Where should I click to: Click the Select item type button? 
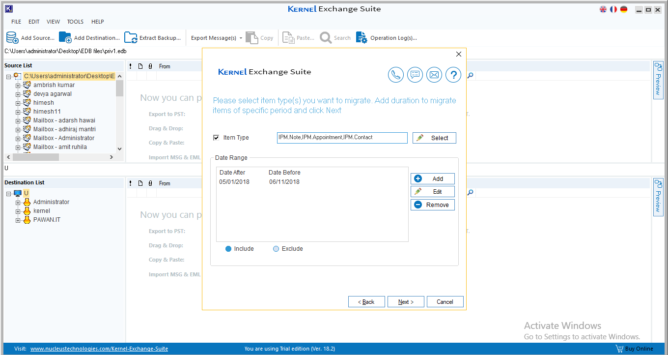pos(434,138)
